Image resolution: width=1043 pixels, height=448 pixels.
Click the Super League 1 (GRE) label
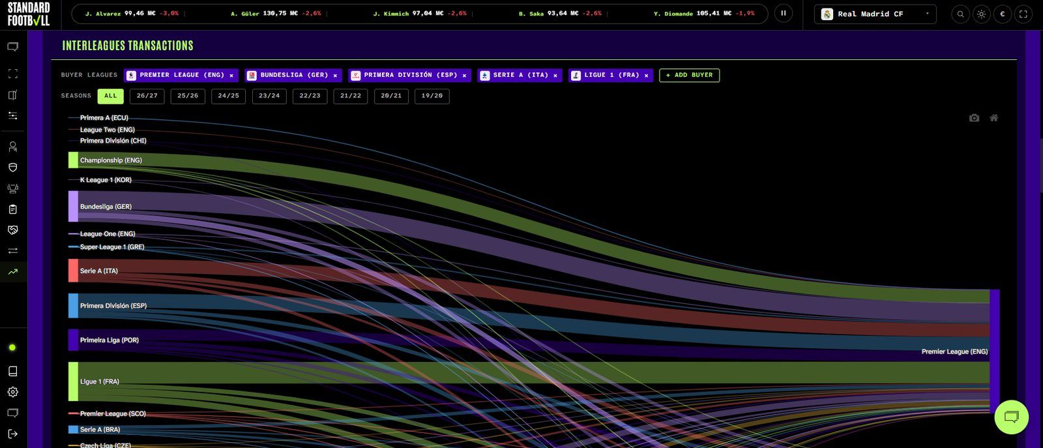coord(112,247)
